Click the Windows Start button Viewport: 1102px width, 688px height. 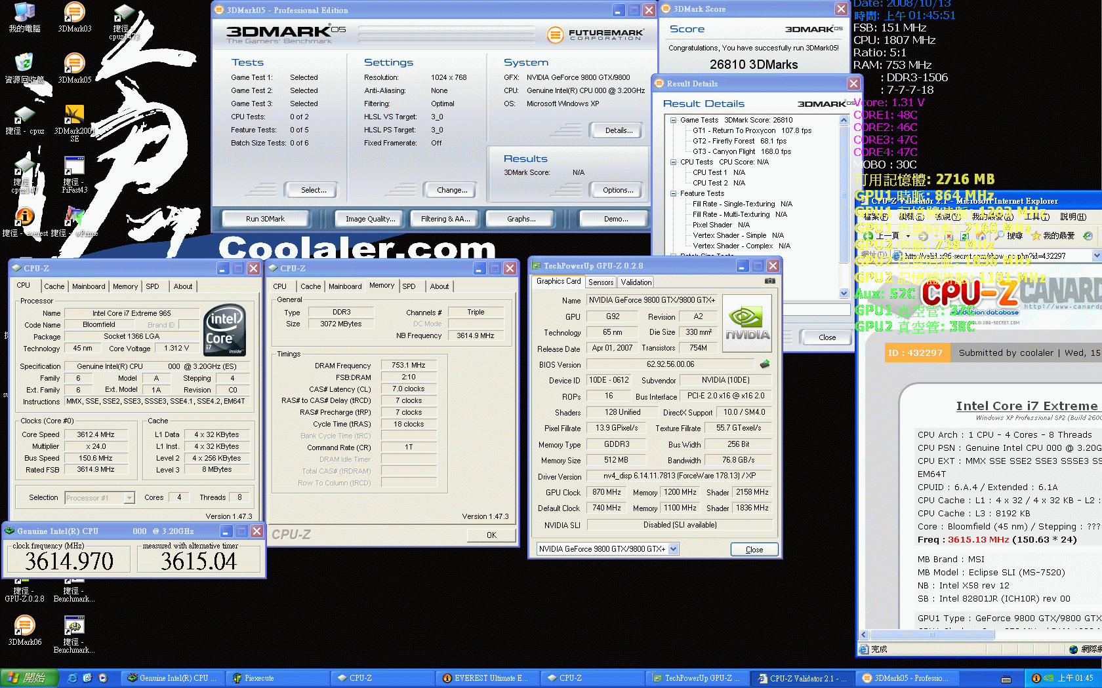tap(30, 678)
